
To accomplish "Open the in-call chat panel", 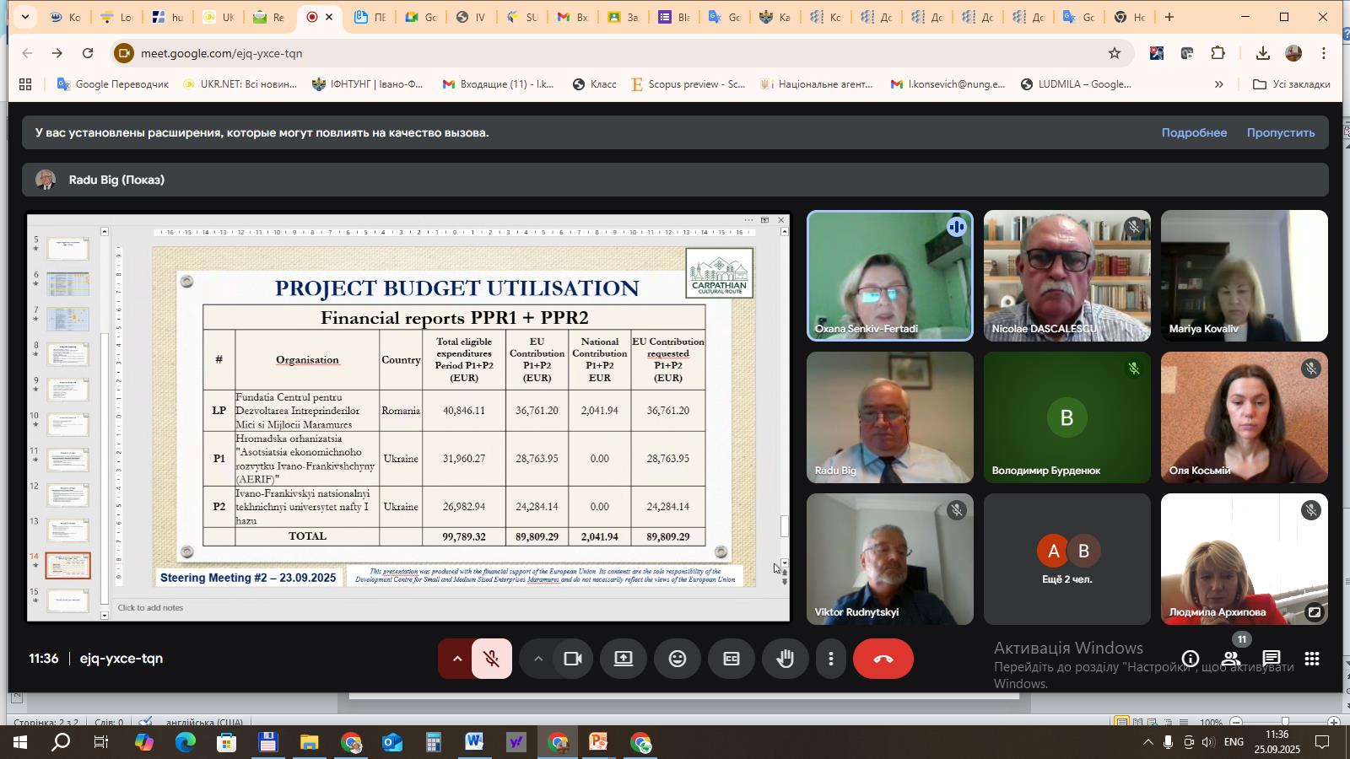I will click(1272, 659).
